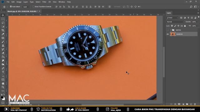Click the canvas vertical scrollbar

click(164, 62)
